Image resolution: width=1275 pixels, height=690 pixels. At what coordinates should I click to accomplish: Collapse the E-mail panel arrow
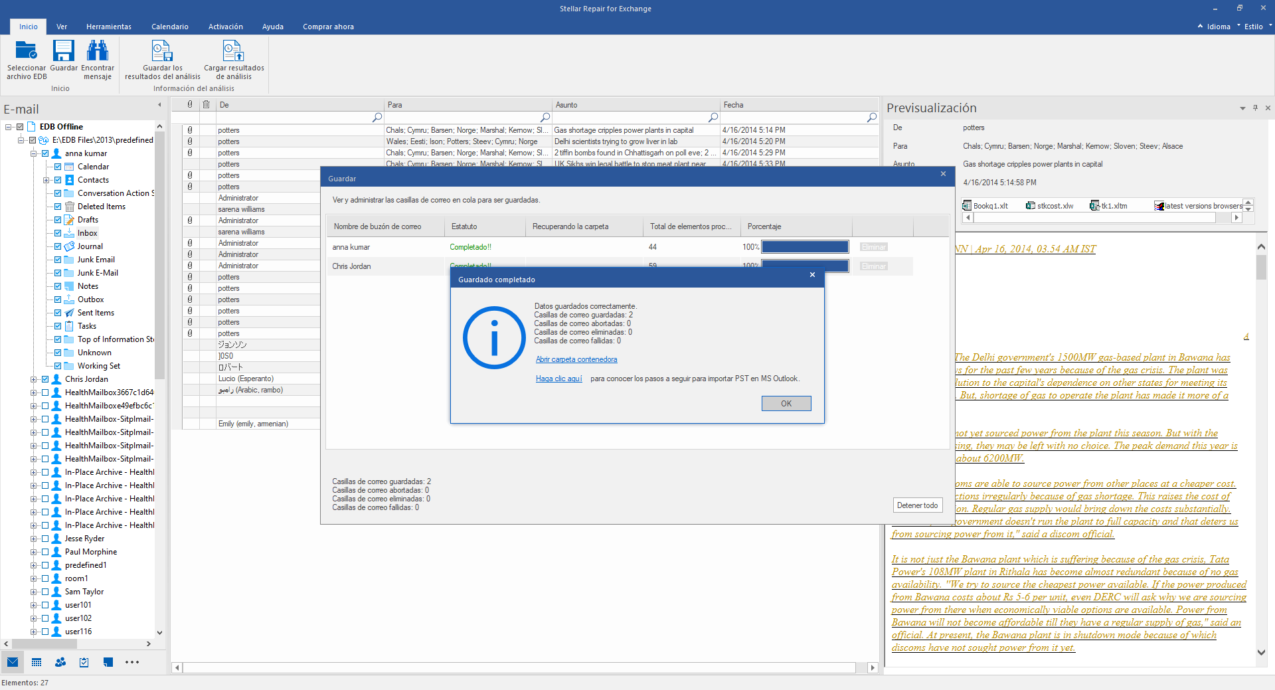[159, 105]
